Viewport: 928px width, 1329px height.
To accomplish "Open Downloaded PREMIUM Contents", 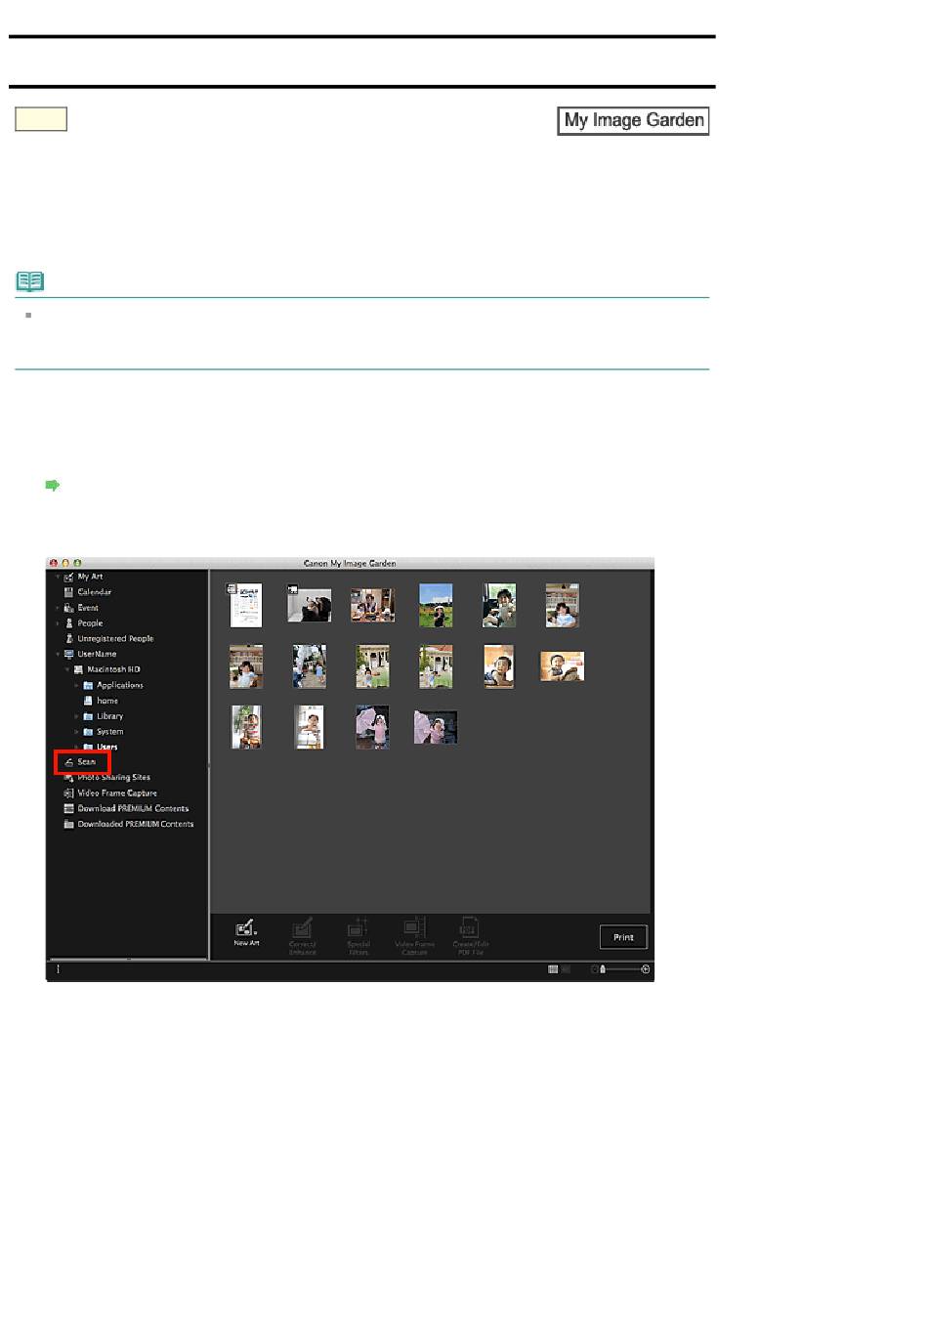I will click(x=128, y=825).
